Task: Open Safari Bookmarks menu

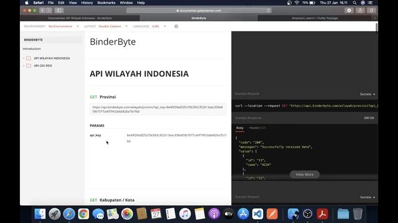Action: [x=106, y=2]
